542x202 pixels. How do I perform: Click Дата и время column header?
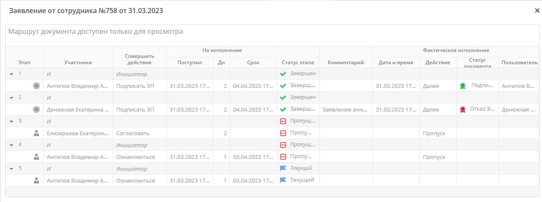[x=396, y=63]
